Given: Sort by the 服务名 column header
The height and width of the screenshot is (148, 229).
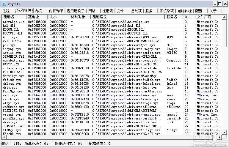Looking at the screenshot, I should tap(174, 17).
